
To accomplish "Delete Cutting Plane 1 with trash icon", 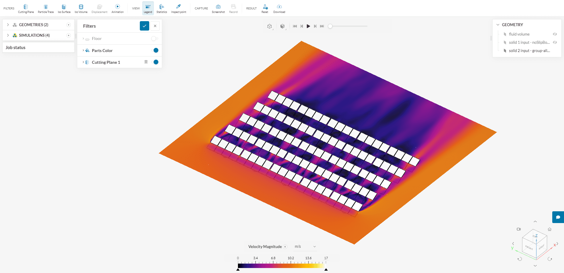I will coord(146,62).
